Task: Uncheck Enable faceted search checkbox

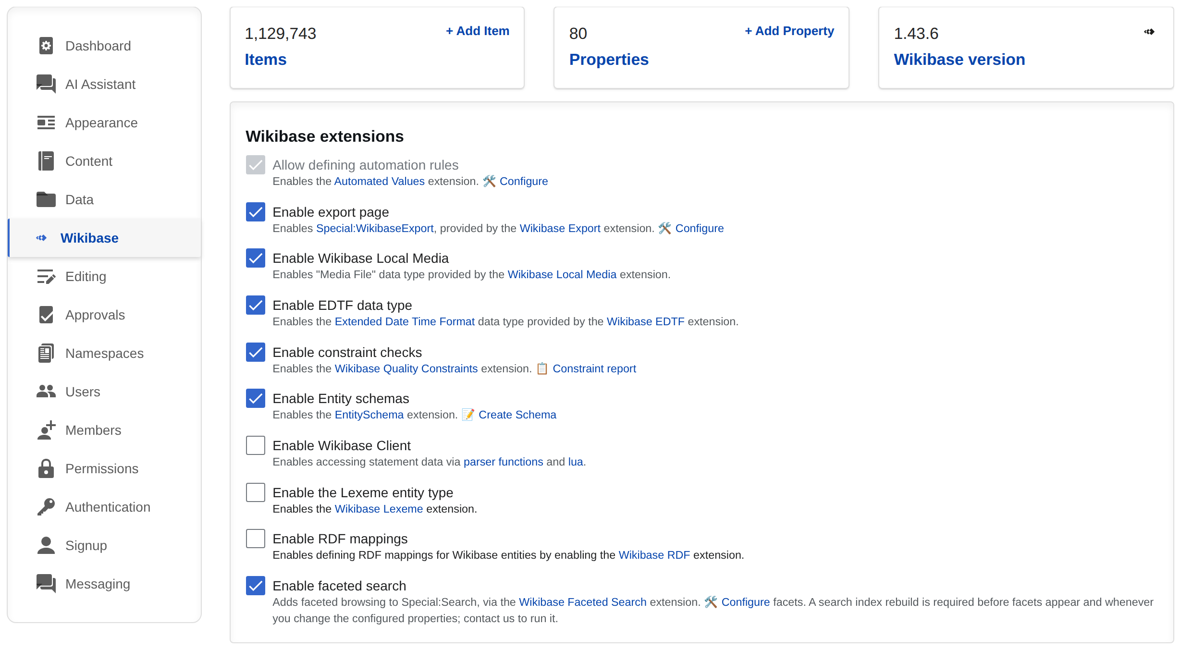Action: click(x=256, y=586)
